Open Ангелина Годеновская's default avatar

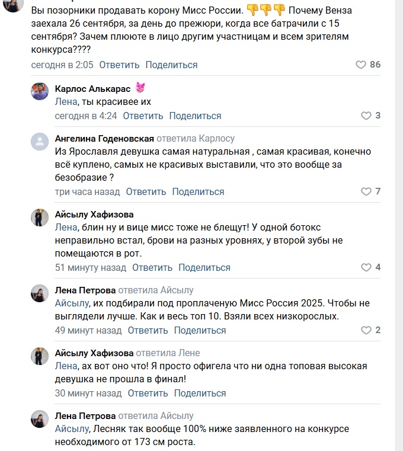click(40, 142)
